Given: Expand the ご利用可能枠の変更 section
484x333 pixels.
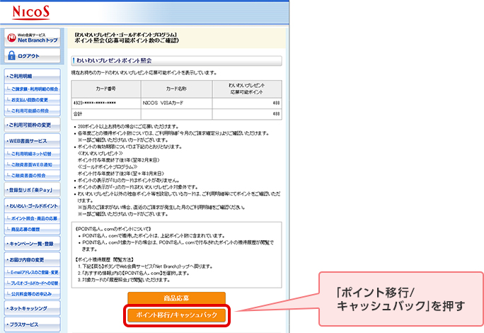Looking at the screenshot, I should (33, 125).
